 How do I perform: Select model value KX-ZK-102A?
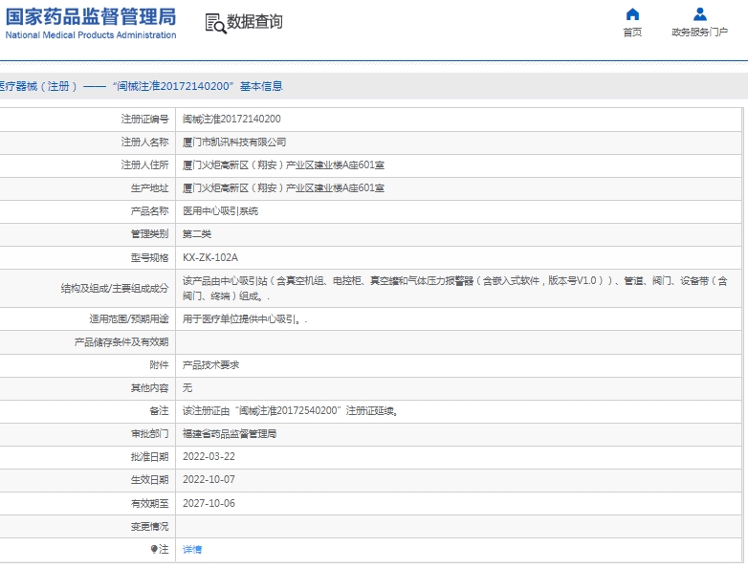210,257
